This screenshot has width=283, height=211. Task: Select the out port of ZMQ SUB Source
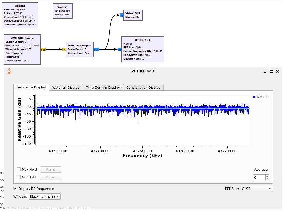point(43,50)
